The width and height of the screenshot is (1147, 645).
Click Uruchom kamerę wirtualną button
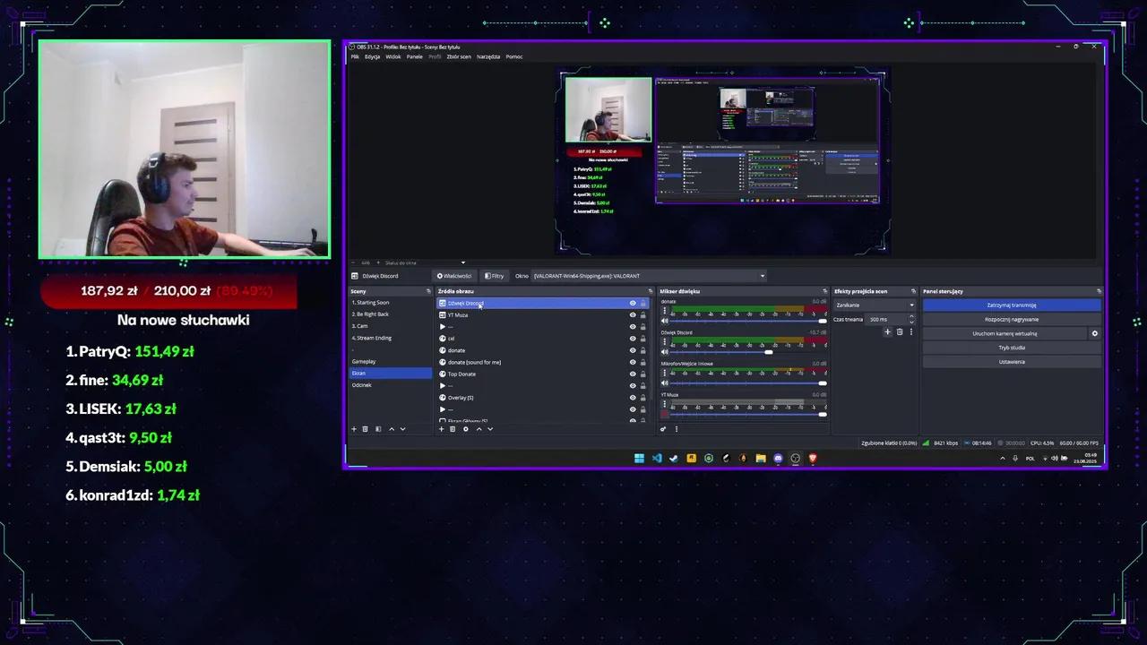coord(1005,333)
